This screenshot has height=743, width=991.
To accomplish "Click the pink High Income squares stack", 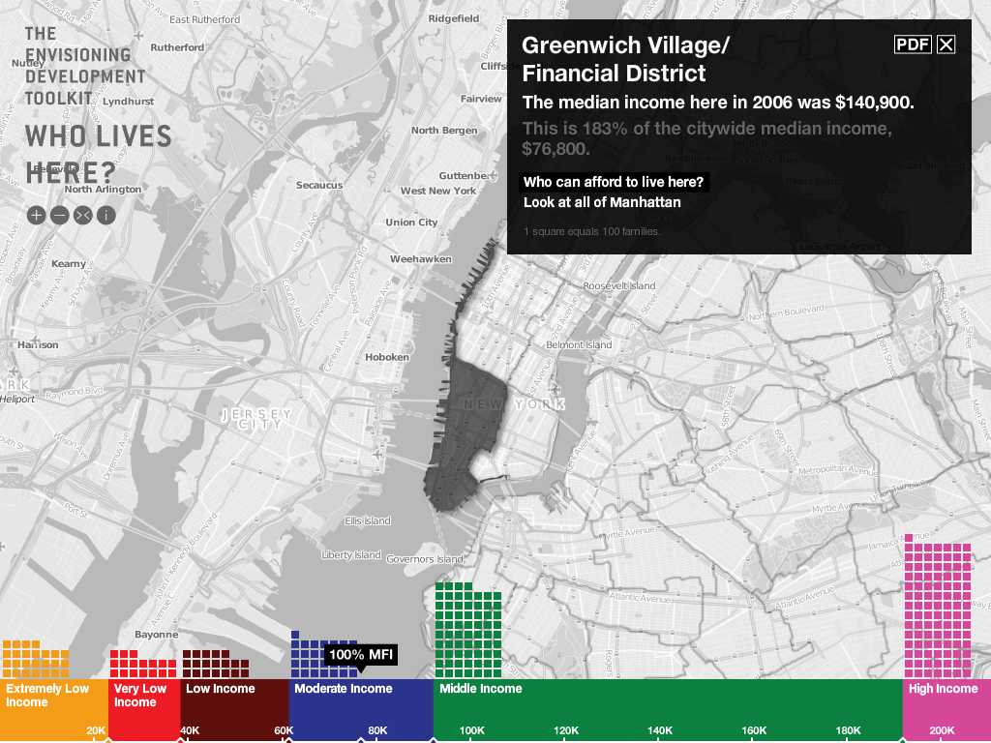I will pos(938,609).
